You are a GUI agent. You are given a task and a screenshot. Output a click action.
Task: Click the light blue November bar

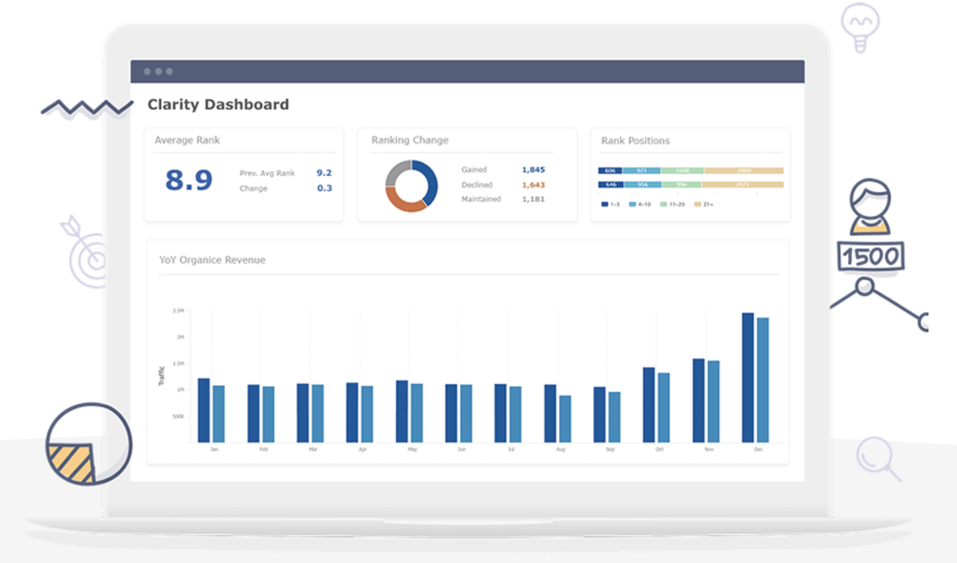(713, 402)
